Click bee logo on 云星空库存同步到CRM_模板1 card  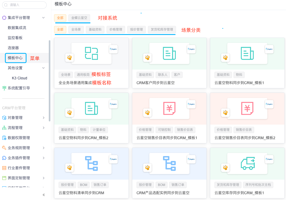(x=225, y=168)
